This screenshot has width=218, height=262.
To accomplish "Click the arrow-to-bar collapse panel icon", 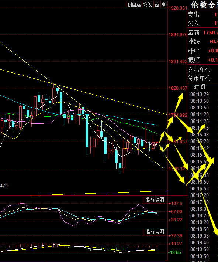I will [164, 4].
